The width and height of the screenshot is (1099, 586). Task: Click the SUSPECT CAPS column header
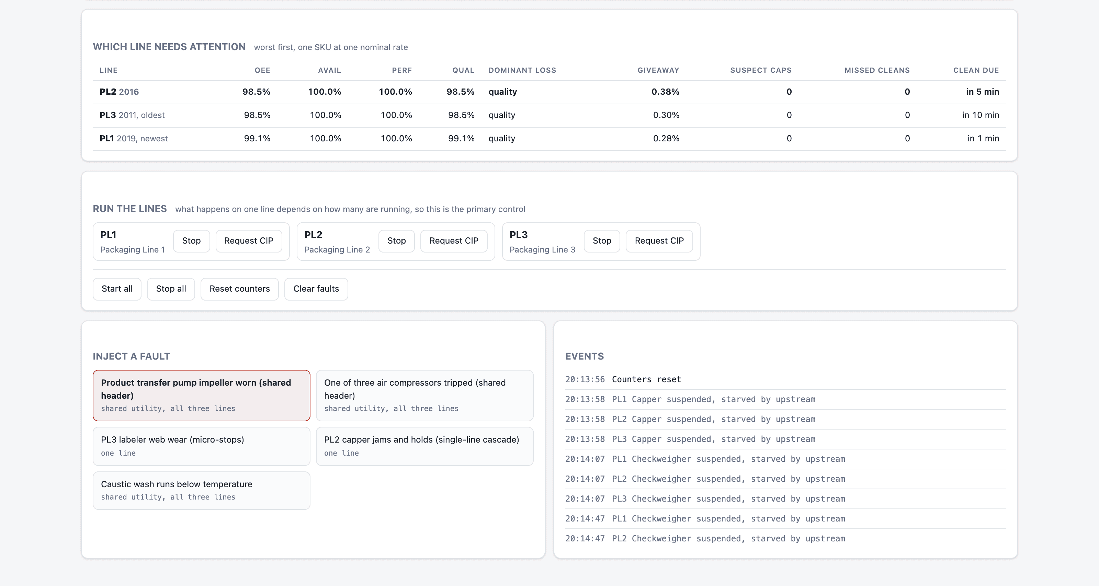tap(761, 70)
